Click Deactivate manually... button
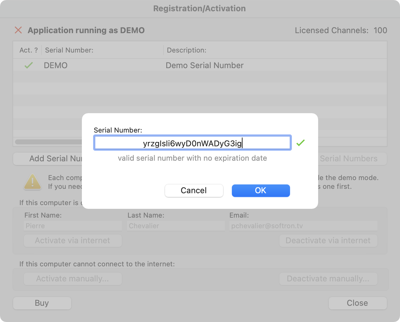Screen dimensions: 400x322 (x=328, y=279)
